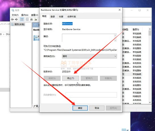Viewport: 155px width, 131px height.
Task: Click the refresh toolbar icon in Services
Action: [x=32, y=19]
